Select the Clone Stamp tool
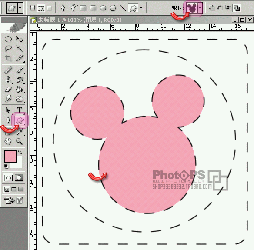254x250 pixels. pos(8,80)
